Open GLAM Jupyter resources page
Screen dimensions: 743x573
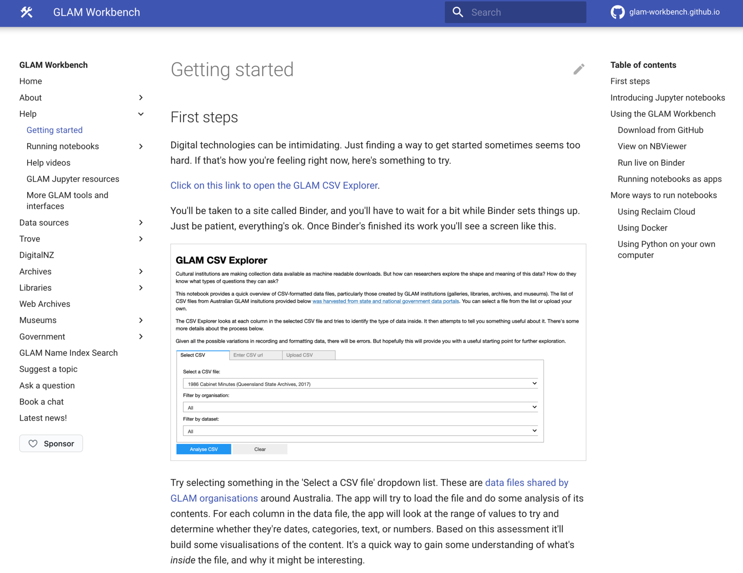[73, 179]
